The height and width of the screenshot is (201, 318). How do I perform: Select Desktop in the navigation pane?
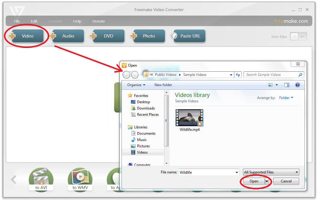pyautogui.click(x=143, y=102)
